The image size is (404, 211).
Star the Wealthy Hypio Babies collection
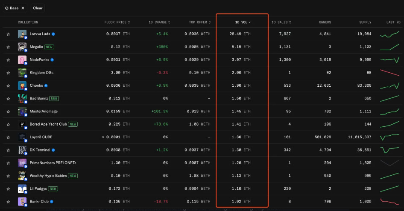pyautogui.click(x=8, y=176)
